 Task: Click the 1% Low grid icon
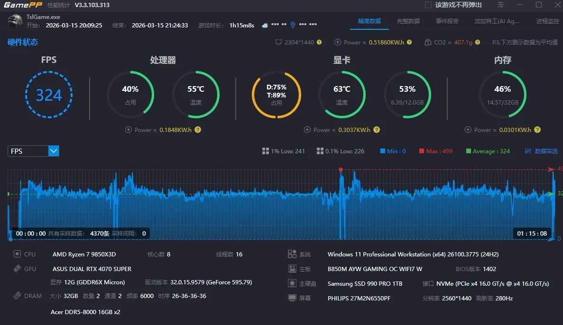[265, 151]
